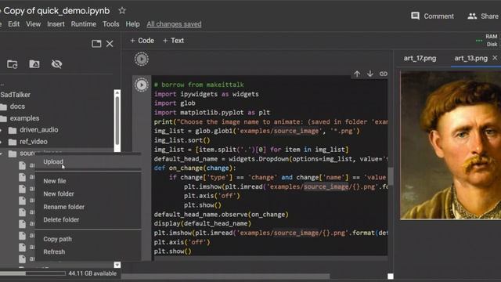Open the RAM and Disk usage indicator

coord(487,40)
